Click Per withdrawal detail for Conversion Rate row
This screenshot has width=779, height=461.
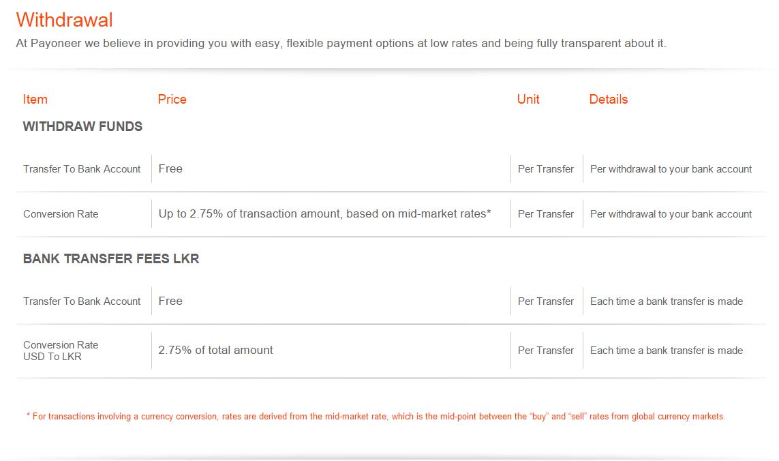[x=671, y=214]
